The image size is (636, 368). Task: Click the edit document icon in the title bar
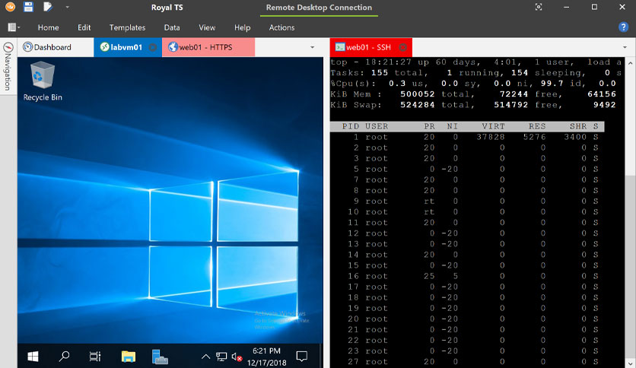[x=48, y=7]
